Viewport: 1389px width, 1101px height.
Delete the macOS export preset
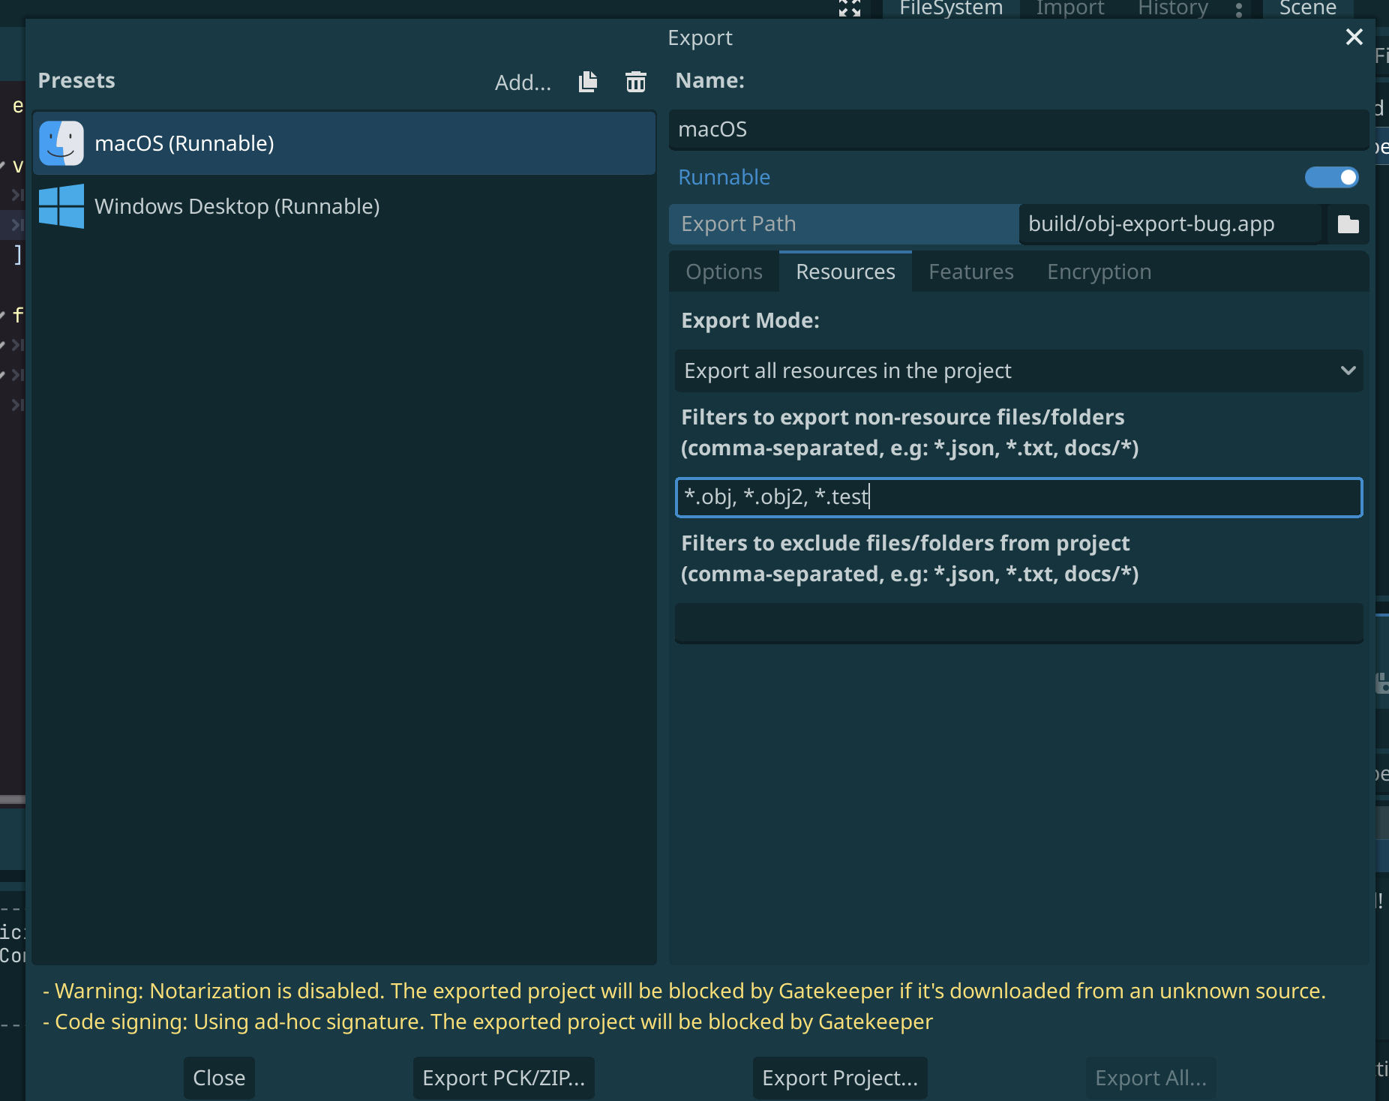coord(635,82)
